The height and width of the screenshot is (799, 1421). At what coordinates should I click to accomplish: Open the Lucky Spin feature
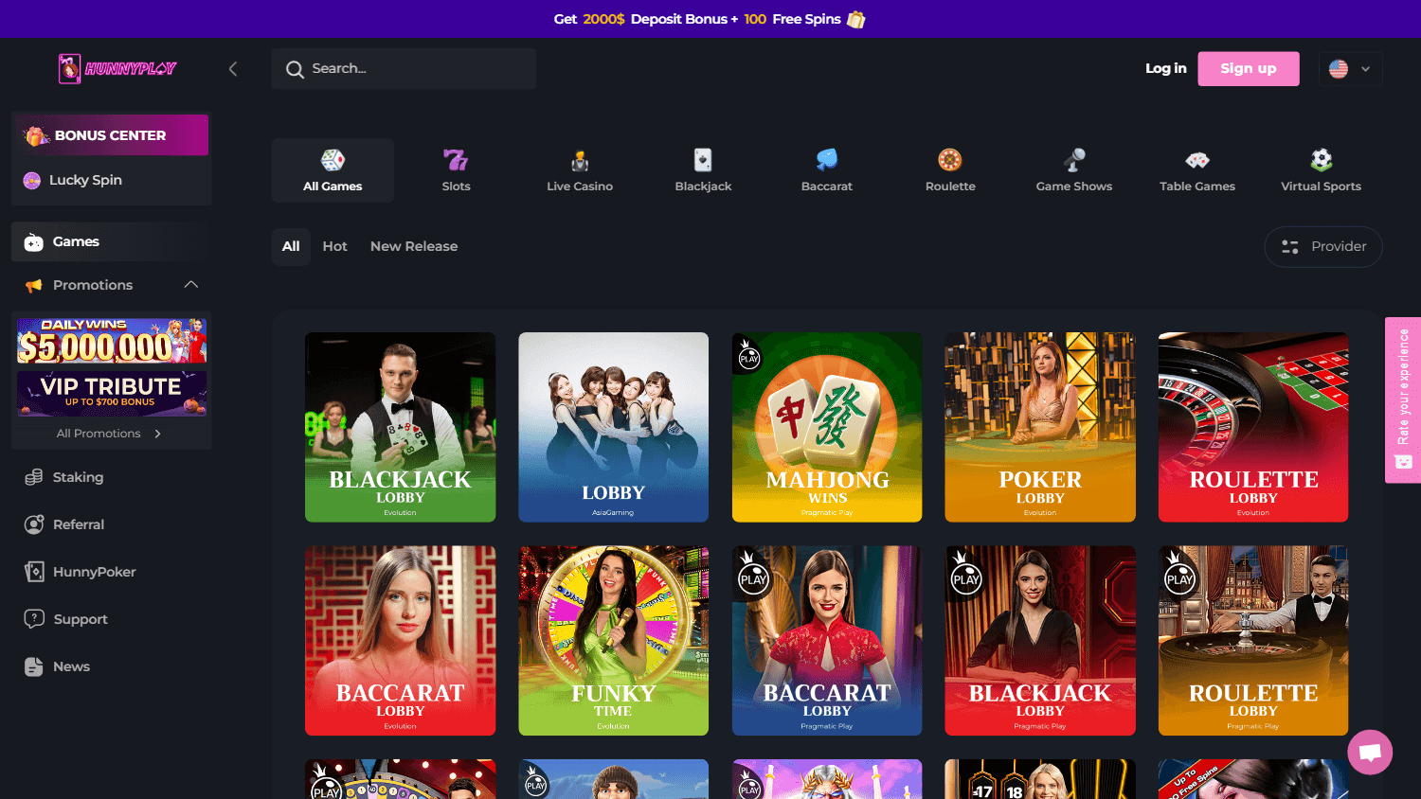pos(83,180)
